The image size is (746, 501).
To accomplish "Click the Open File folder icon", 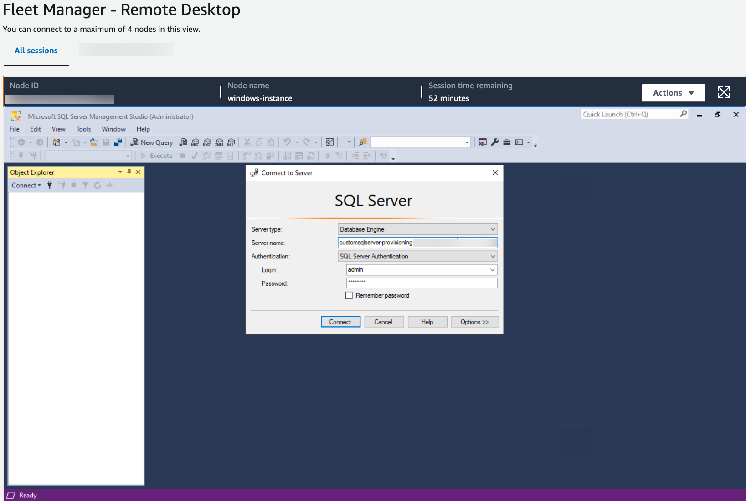I will click(x=94, y=142).
